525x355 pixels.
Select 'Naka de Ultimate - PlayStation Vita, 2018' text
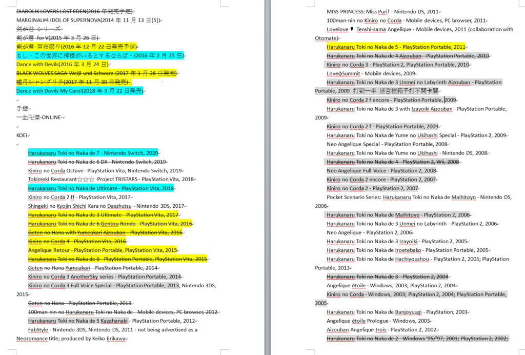pyautogui.click(x=125, y=188)
